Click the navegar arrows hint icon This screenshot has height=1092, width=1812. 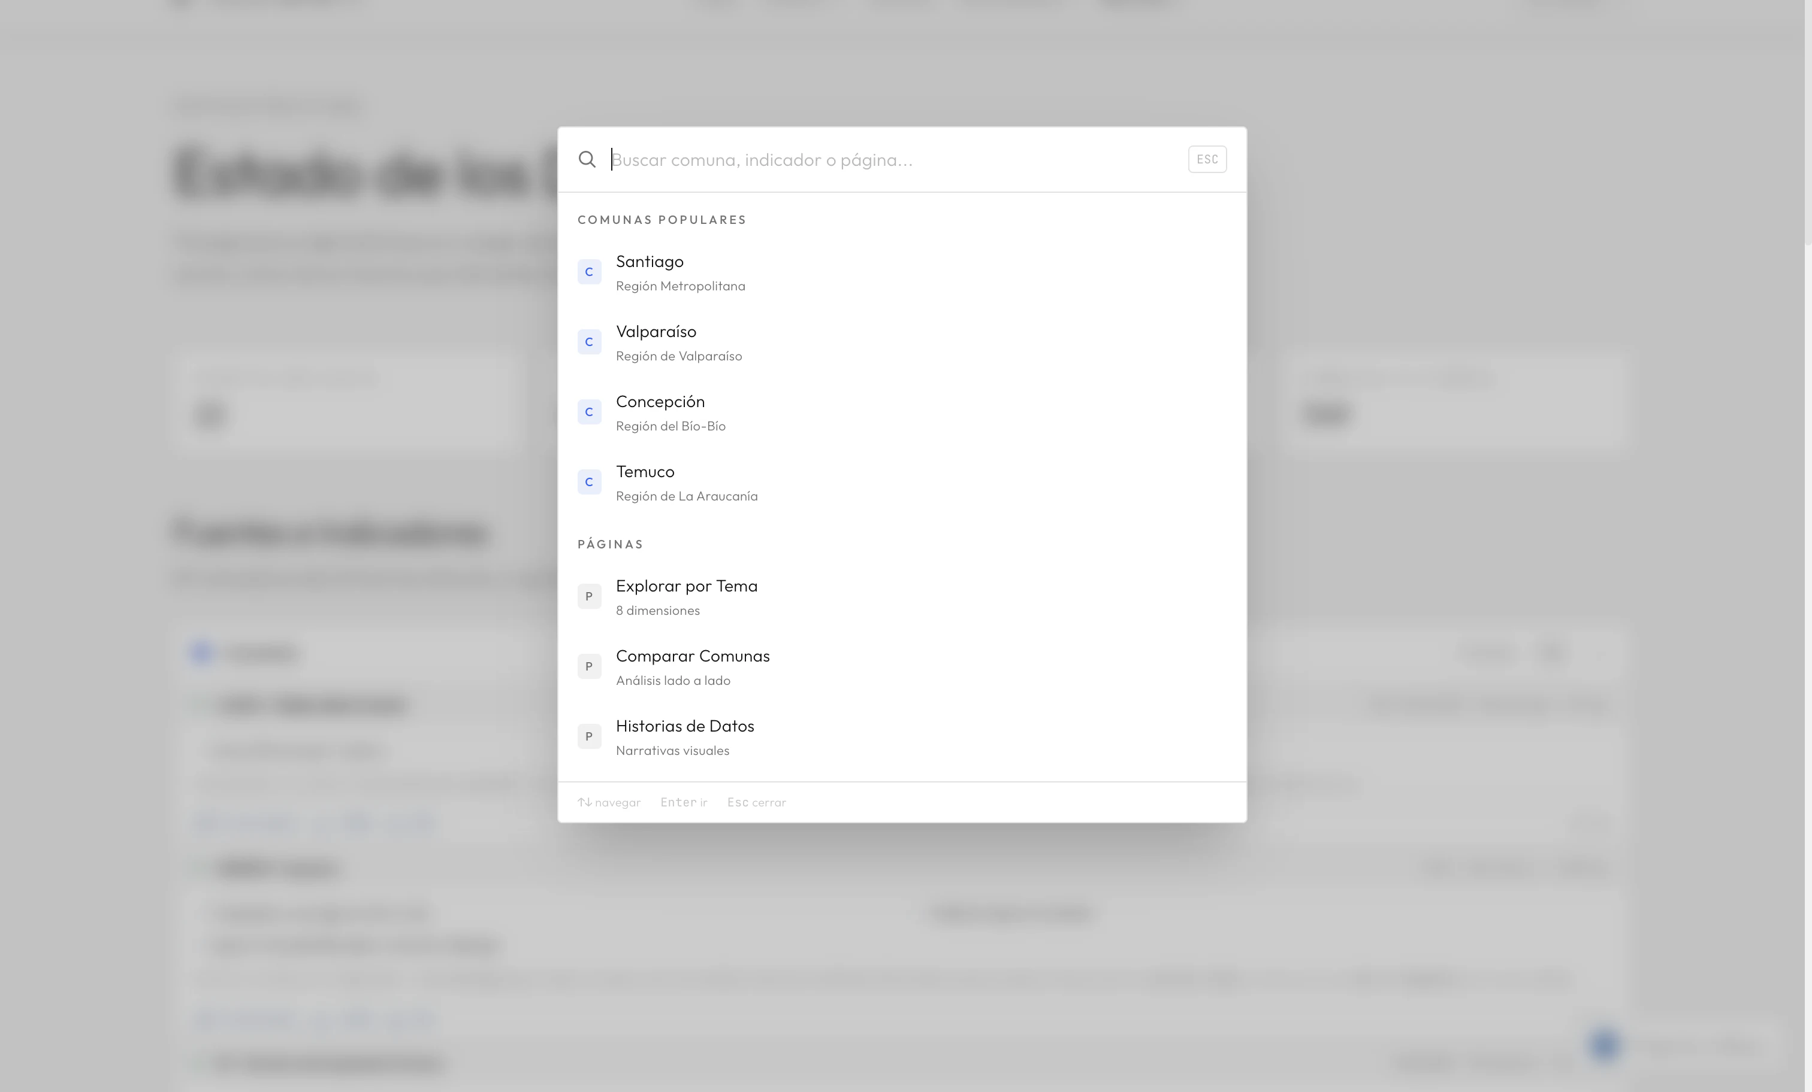tap(585, 802)
